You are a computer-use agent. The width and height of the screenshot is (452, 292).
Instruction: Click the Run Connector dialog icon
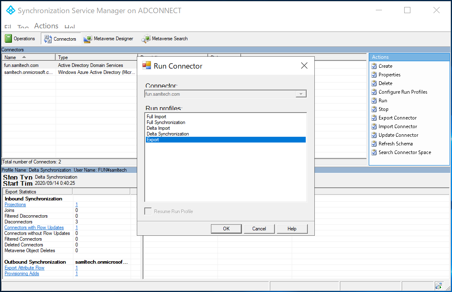pos(146,66)
